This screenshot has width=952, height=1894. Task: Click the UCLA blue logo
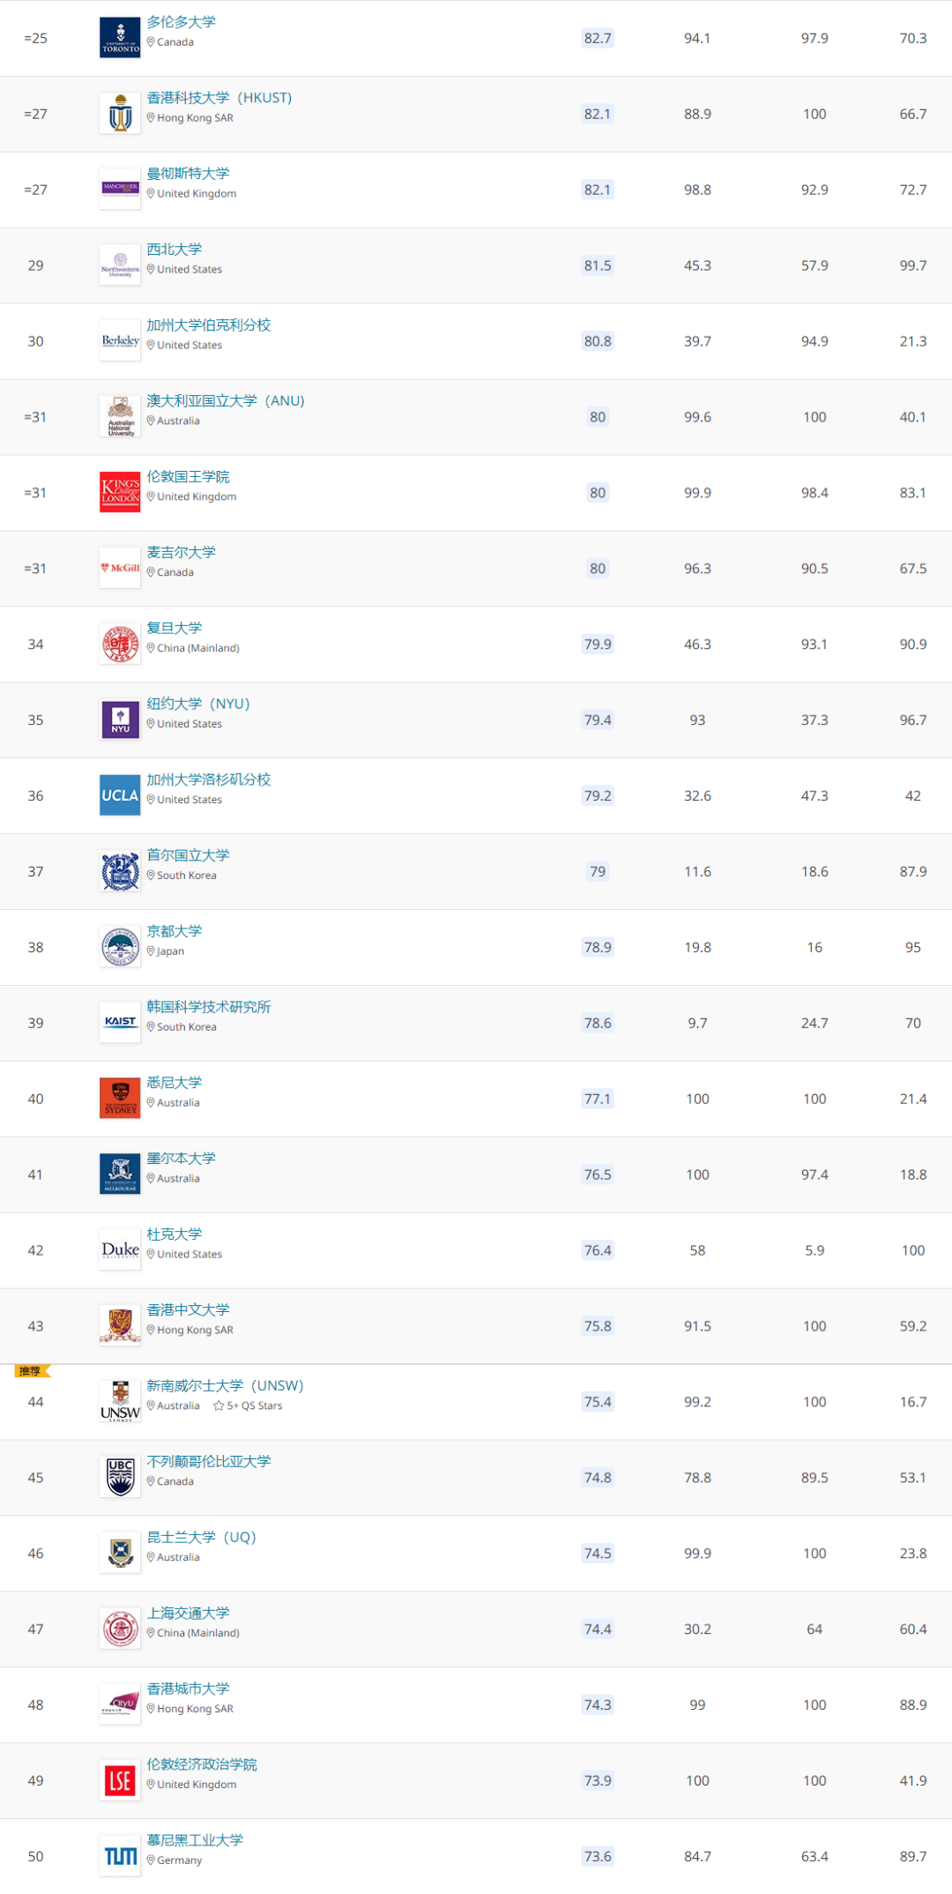[x=120, y=795]
